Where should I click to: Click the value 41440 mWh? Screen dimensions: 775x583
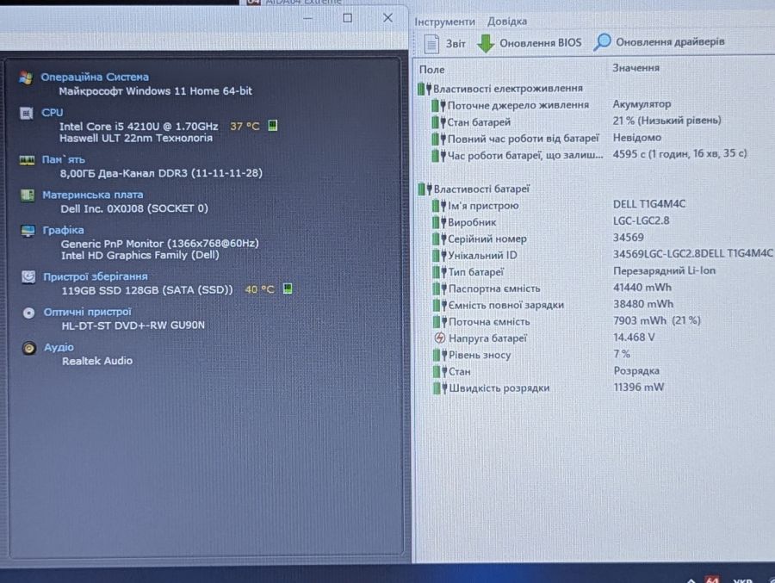coord(642,288)
